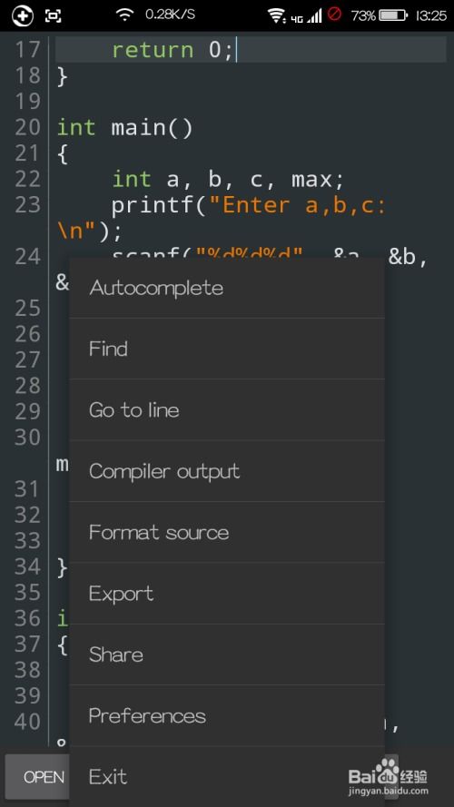
Task: Tap the Baidu jingyan watermark link
Action: click(x=389, y=777)
